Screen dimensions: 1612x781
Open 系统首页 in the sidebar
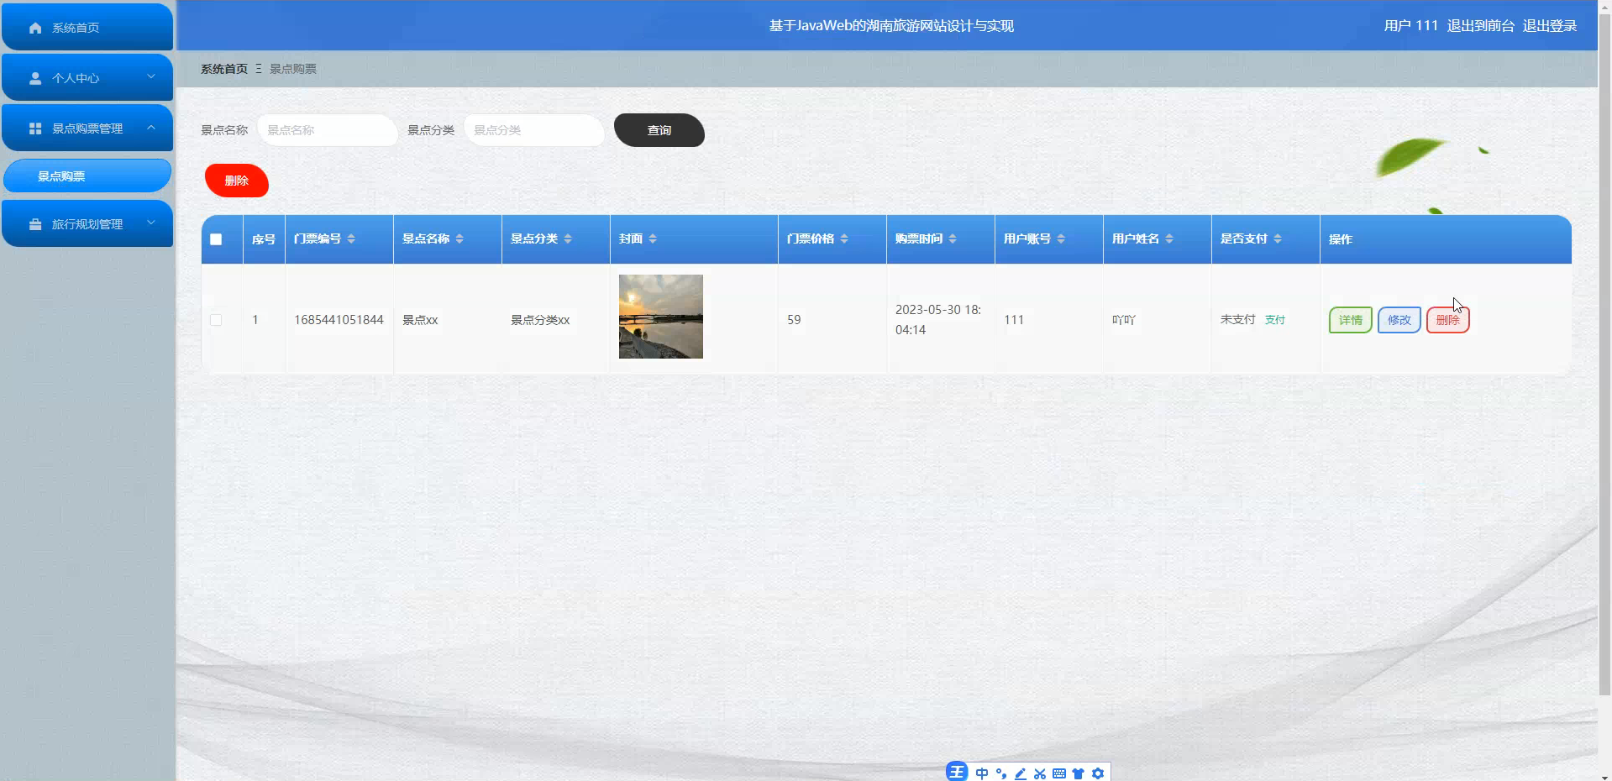click(87, 27)
